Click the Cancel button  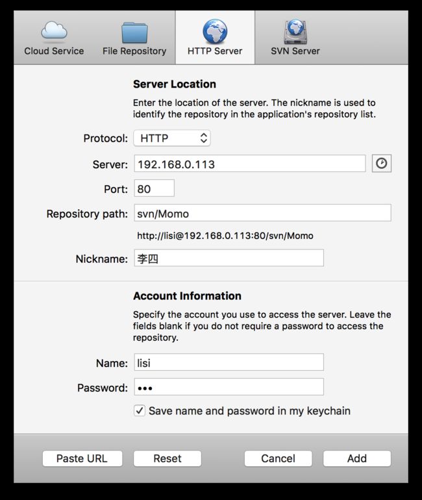click(x=279, y=458)
